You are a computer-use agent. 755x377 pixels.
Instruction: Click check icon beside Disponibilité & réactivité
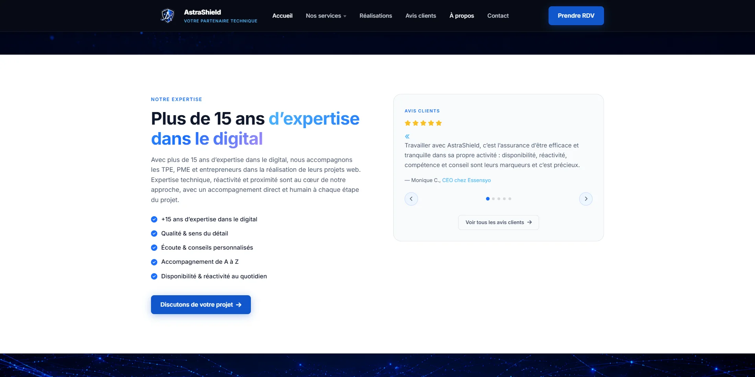coord(154,276)
